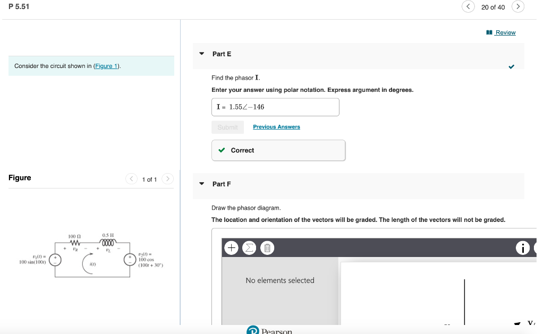The width and height of the screenshot is (544, 334).
Task: Open the Figure 1 link
Action: (106, 66)
